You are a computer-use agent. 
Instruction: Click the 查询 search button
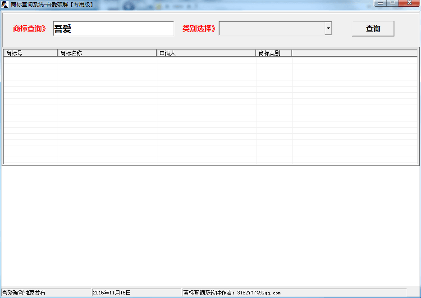(x=373, y=28)
